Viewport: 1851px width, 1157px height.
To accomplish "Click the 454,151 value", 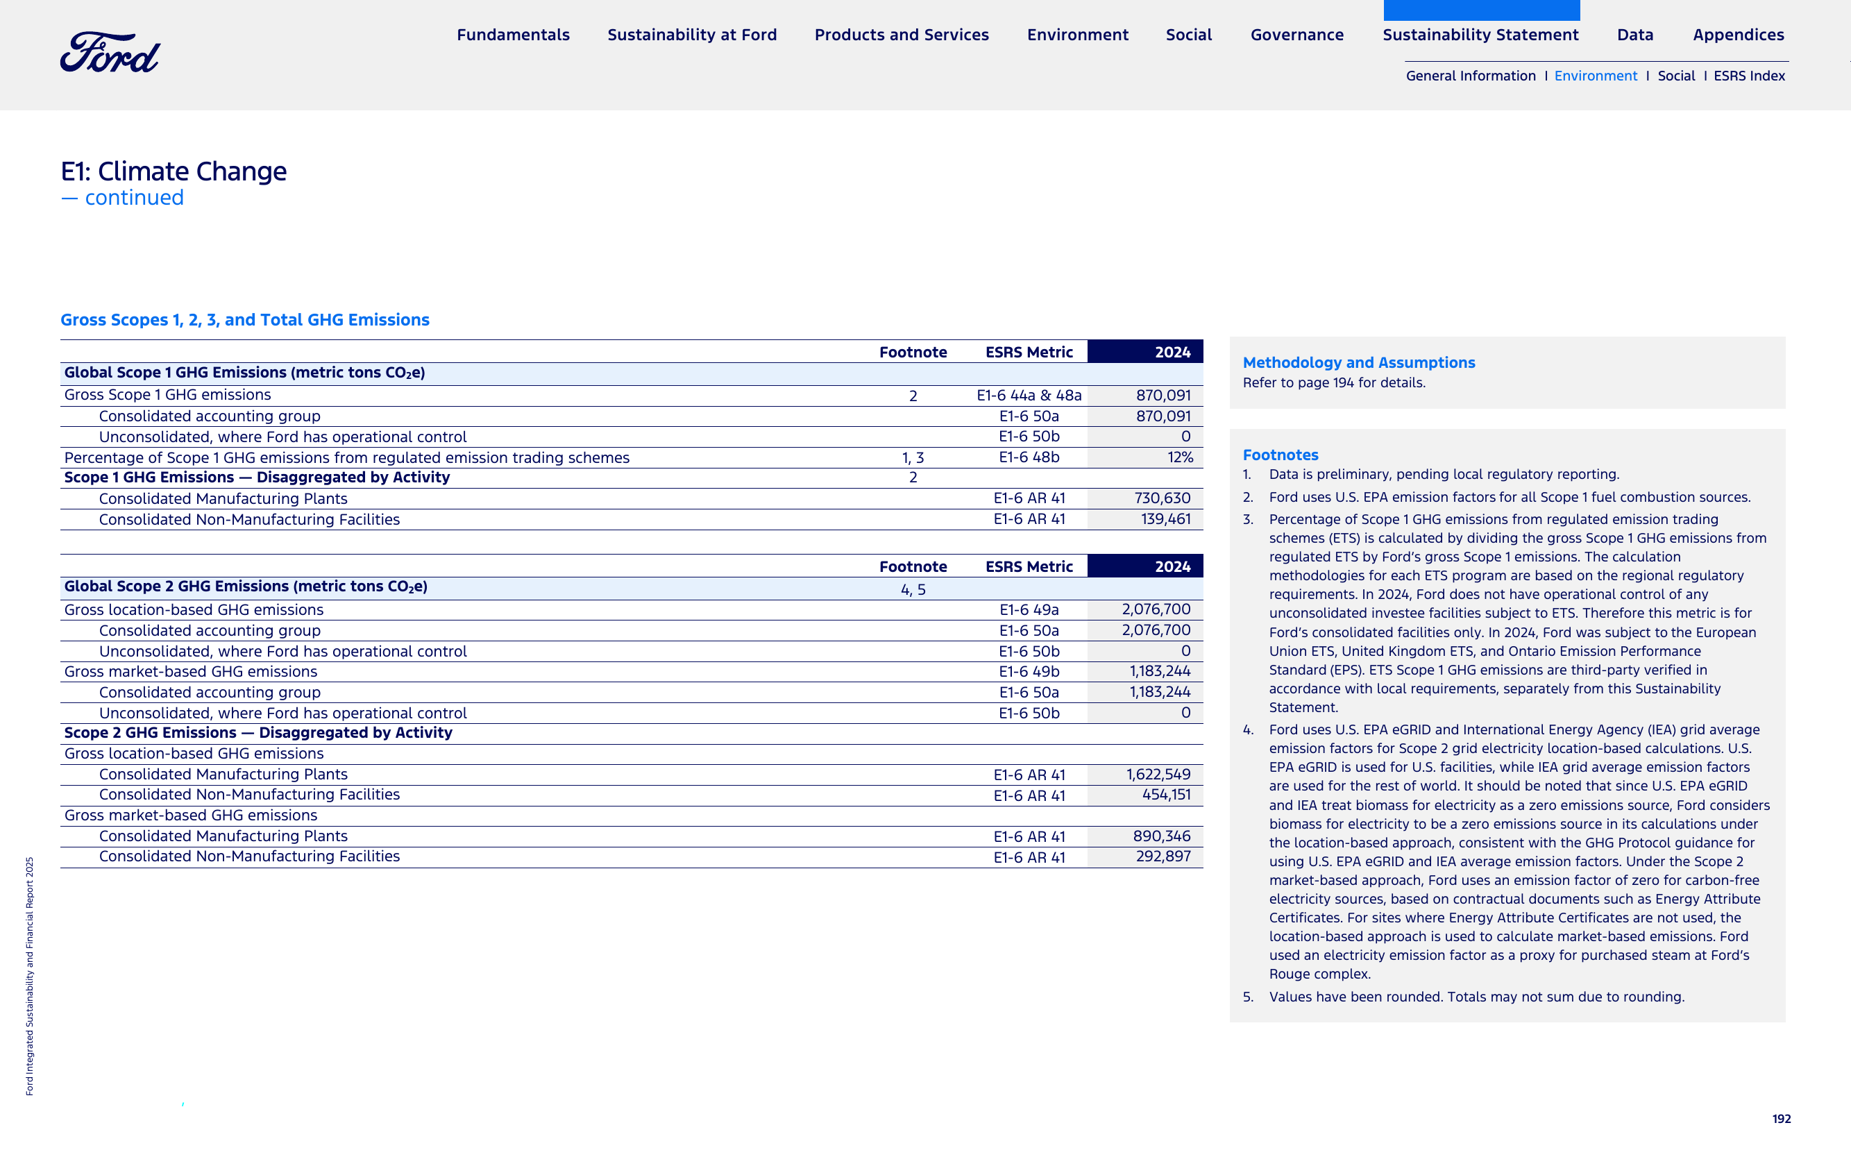I will click(x=1166, y=795).
